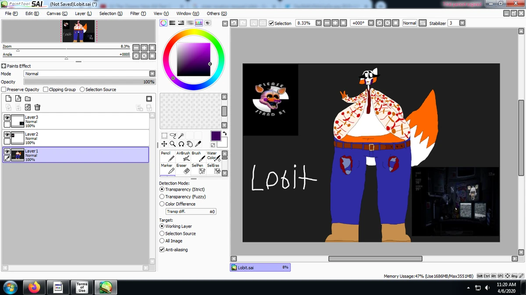Create a new layer in the layers panel
The height and width of the screenshot is (295, 526).
click(8, 98)
